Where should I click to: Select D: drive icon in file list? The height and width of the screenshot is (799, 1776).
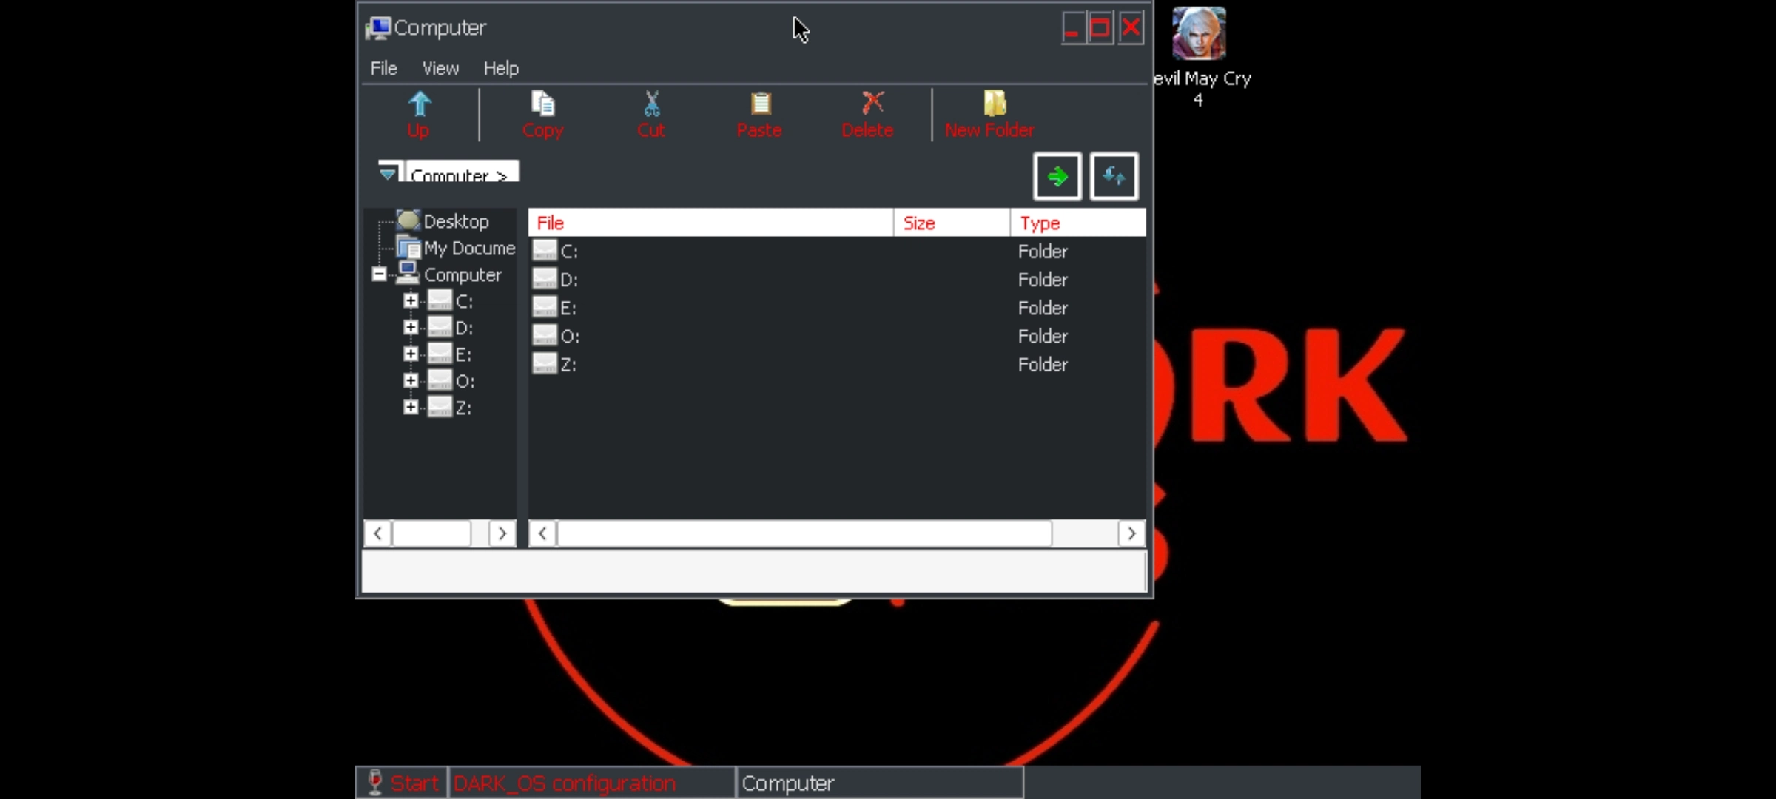tap(545, 278)
